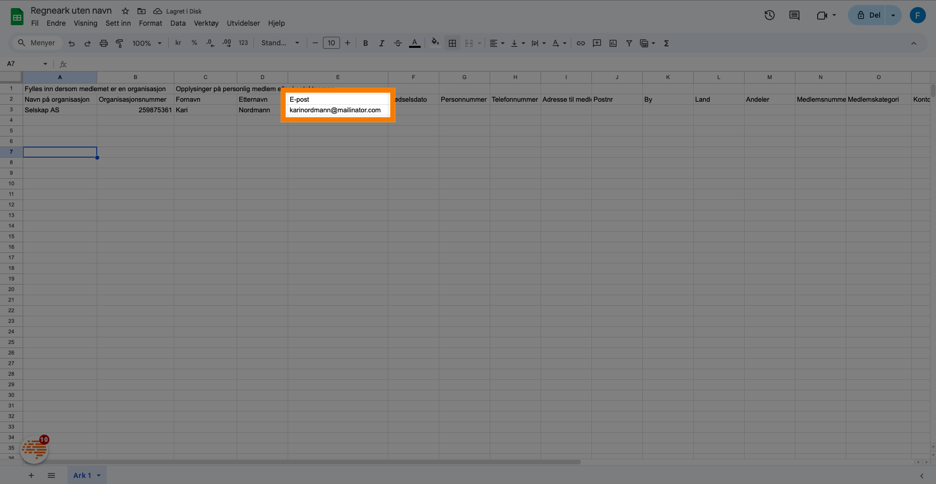
Task: Toggle strikethrough formatting
Action: tap(398, 43)
